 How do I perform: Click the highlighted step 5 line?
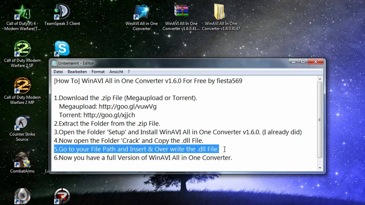pyautogui.click(x=136, y=149)
